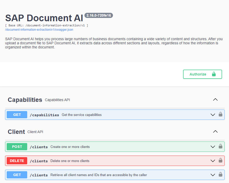Click the 'Get the service capabilities' description
This screenshot has width=229, height=183.
82,115
